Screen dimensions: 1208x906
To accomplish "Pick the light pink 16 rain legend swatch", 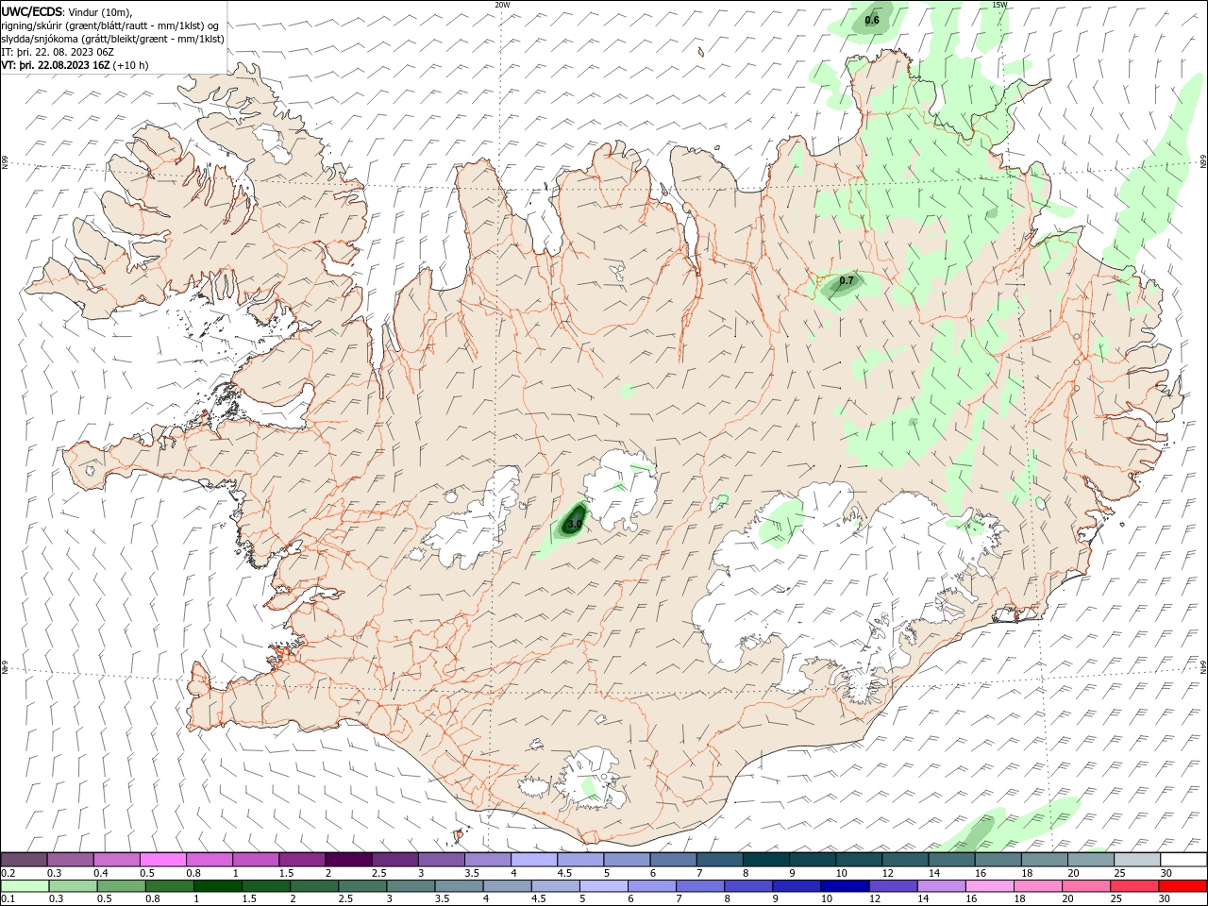I will pos(990,886).
